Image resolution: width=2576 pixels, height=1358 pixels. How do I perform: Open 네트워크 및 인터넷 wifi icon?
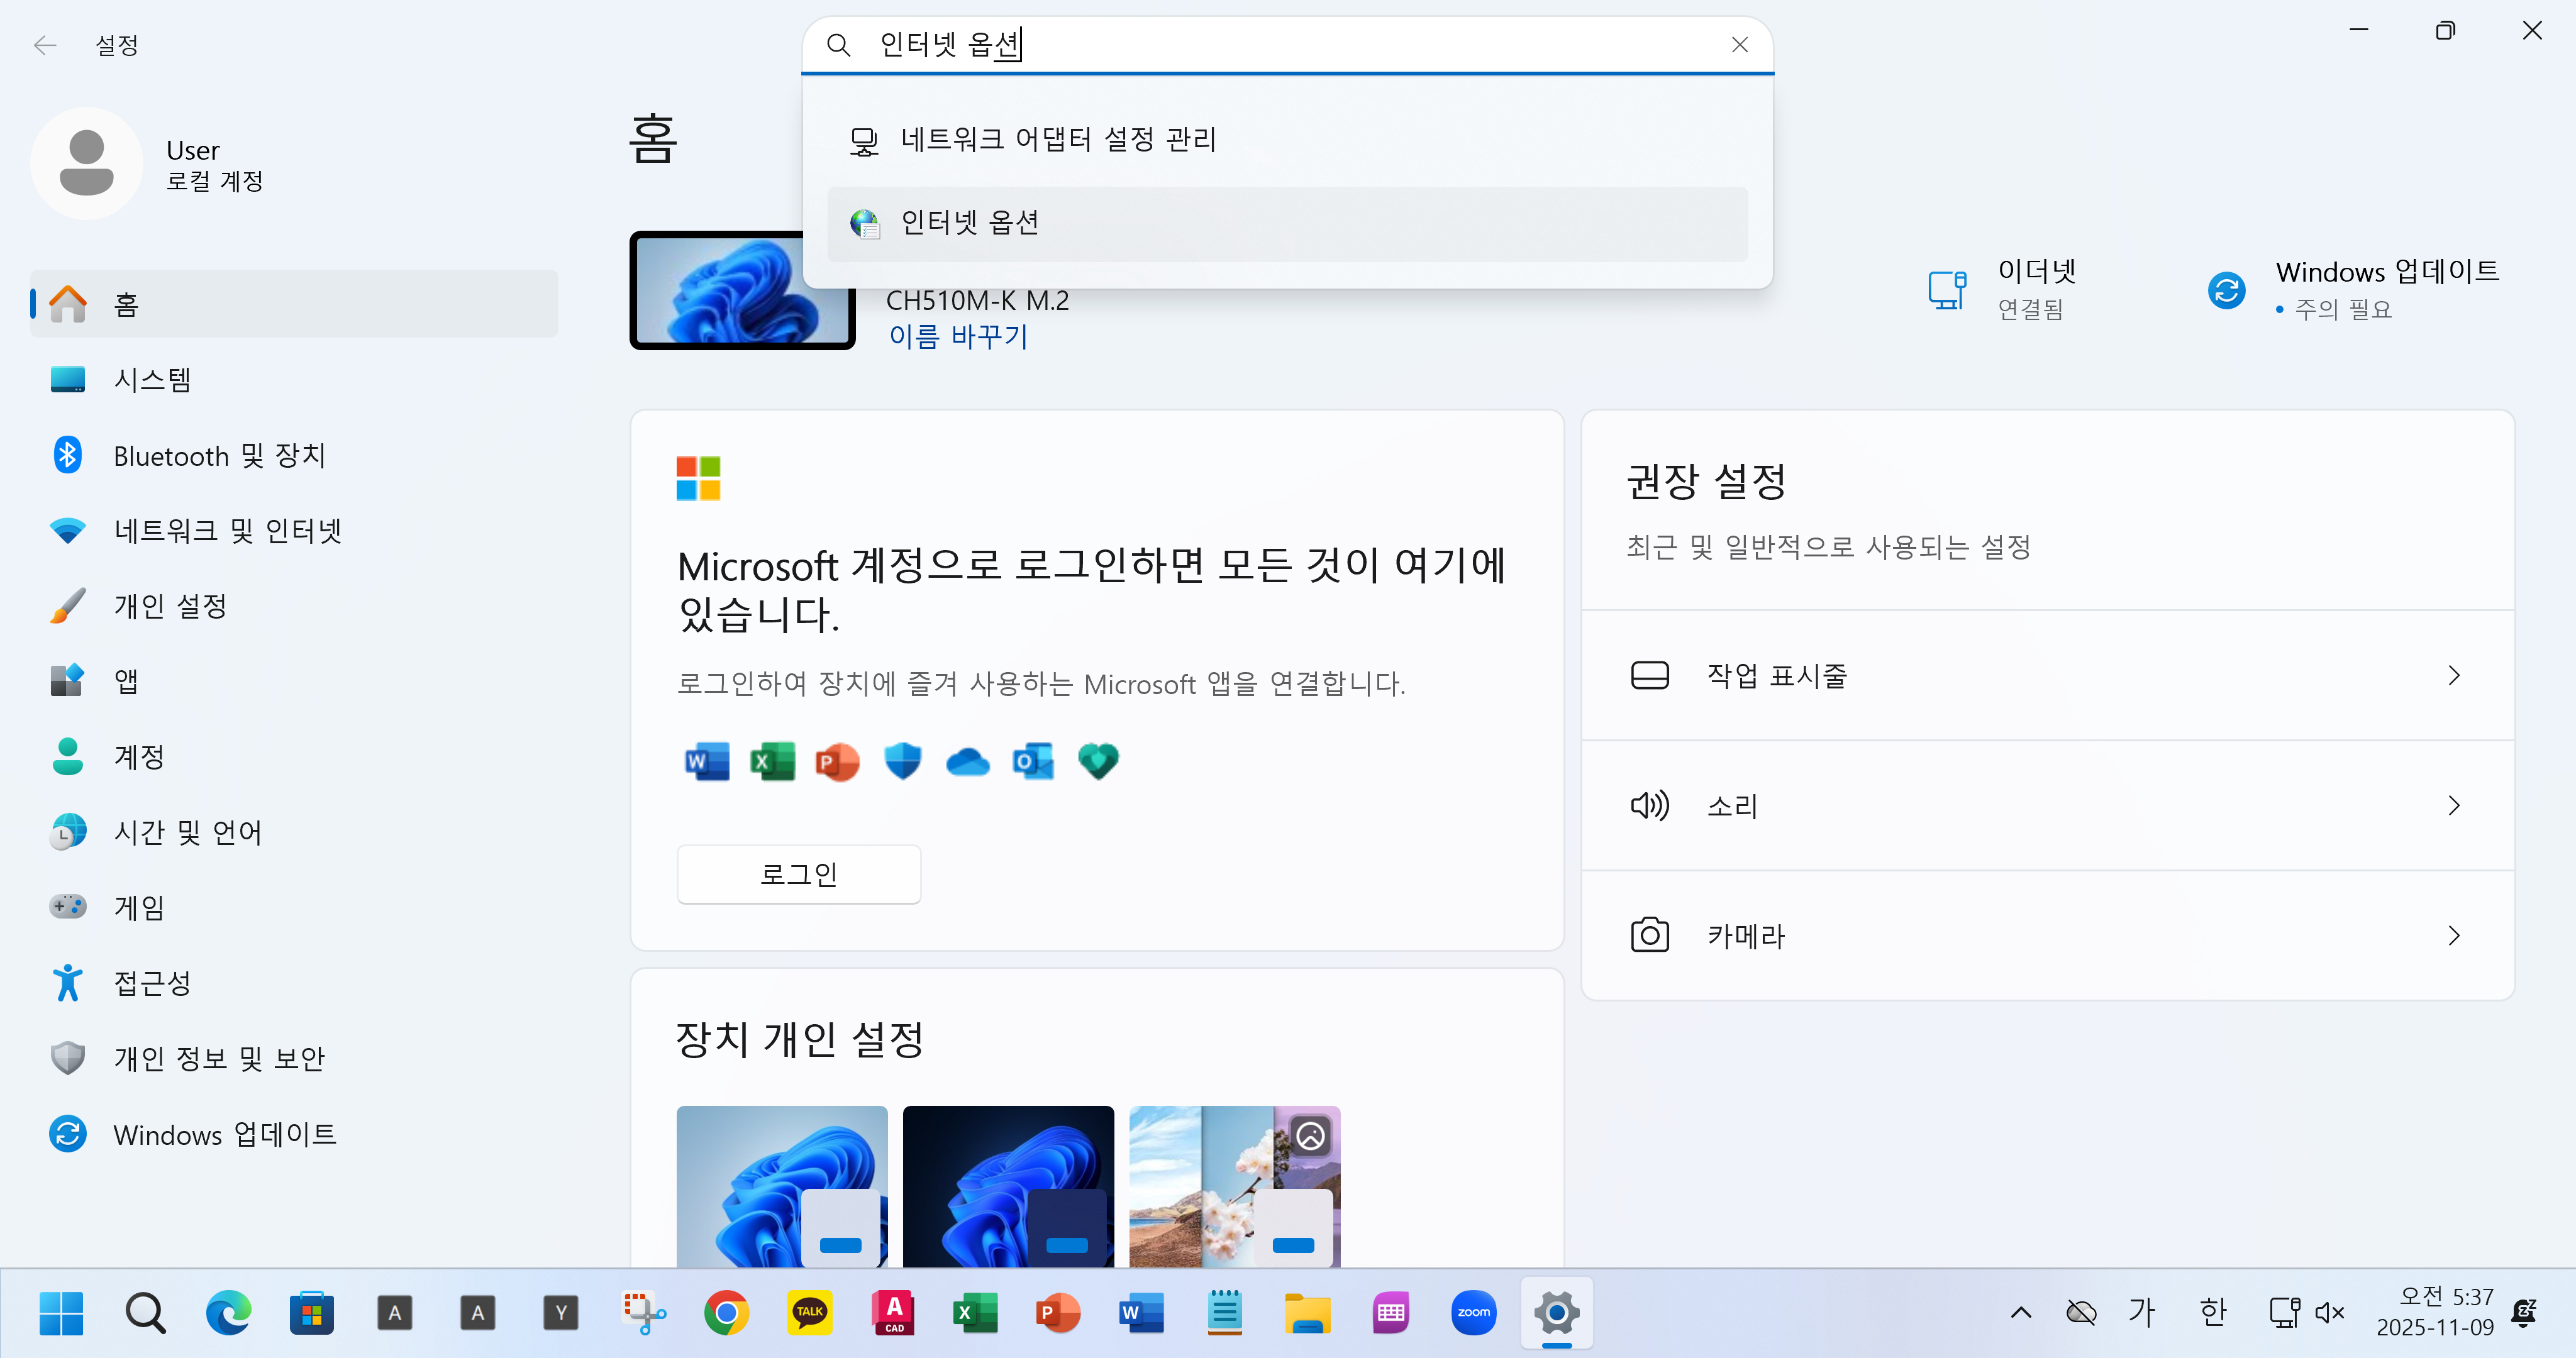[x=67, y=530]
